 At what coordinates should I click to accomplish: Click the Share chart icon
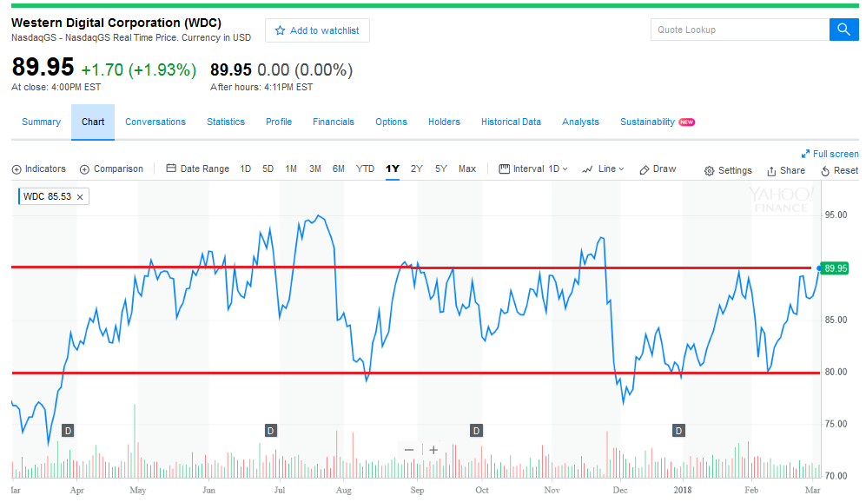[771, 171]
